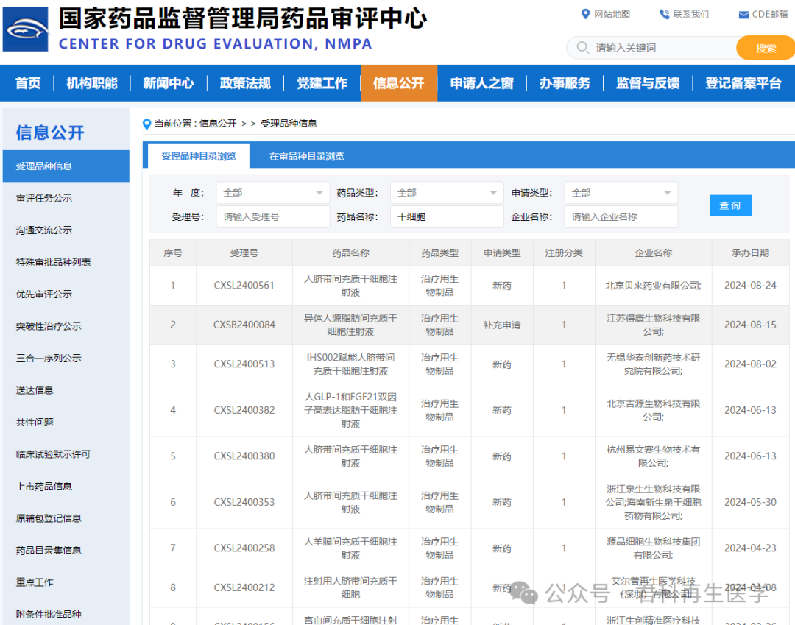This screenshot has width=795, height=625.
Task: Go to 首页 in the navigation bar
Action: pos(28,83)
